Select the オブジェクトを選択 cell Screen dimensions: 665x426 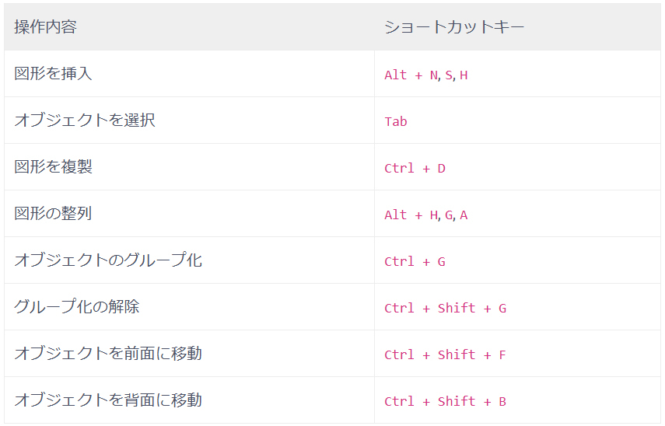(x=84, y=120)
